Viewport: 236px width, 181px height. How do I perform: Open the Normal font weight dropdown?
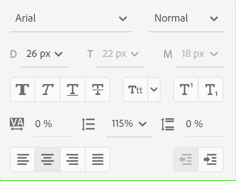tap(186, 18)
